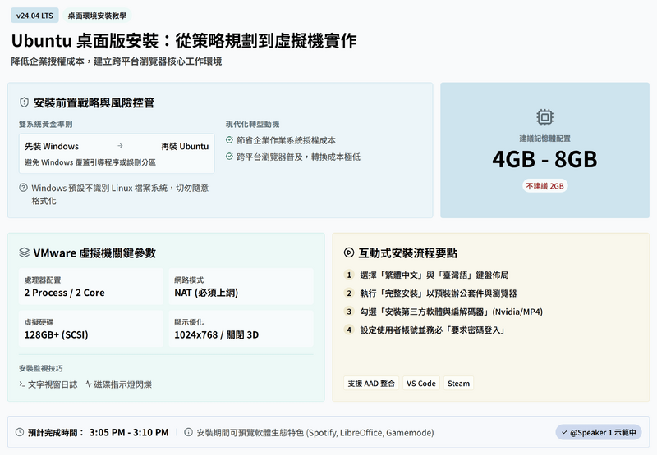Select the v24.04 LTS version tag
Viewport: 657px width, 455px height.
tap(34, 16)
